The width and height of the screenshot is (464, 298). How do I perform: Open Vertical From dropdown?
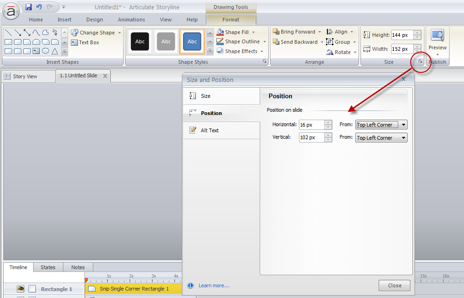pos(381,138)
